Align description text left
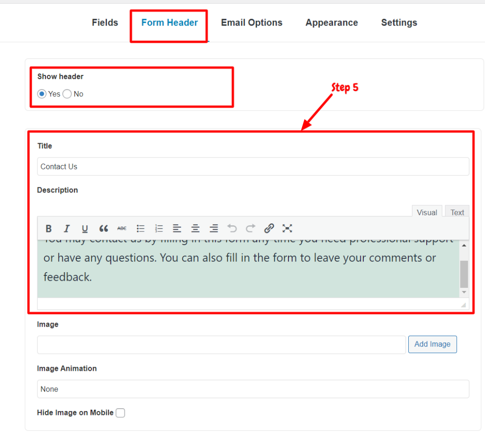 177,229
